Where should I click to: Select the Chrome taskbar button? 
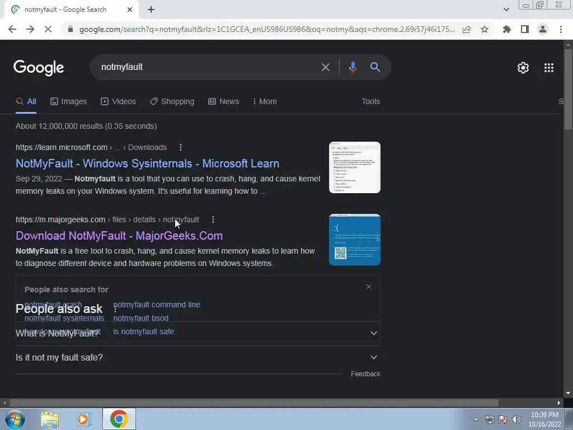pyautogui.click(x=119, y=419)
